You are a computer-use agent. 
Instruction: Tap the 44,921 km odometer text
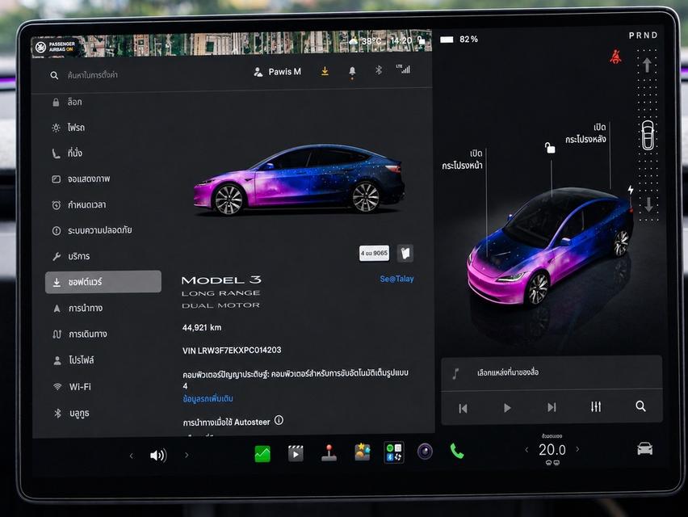pos(202,327)
